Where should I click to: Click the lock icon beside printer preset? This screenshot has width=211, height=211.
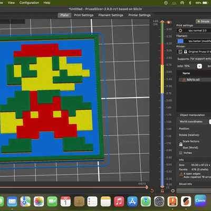[x=185, y=52]
